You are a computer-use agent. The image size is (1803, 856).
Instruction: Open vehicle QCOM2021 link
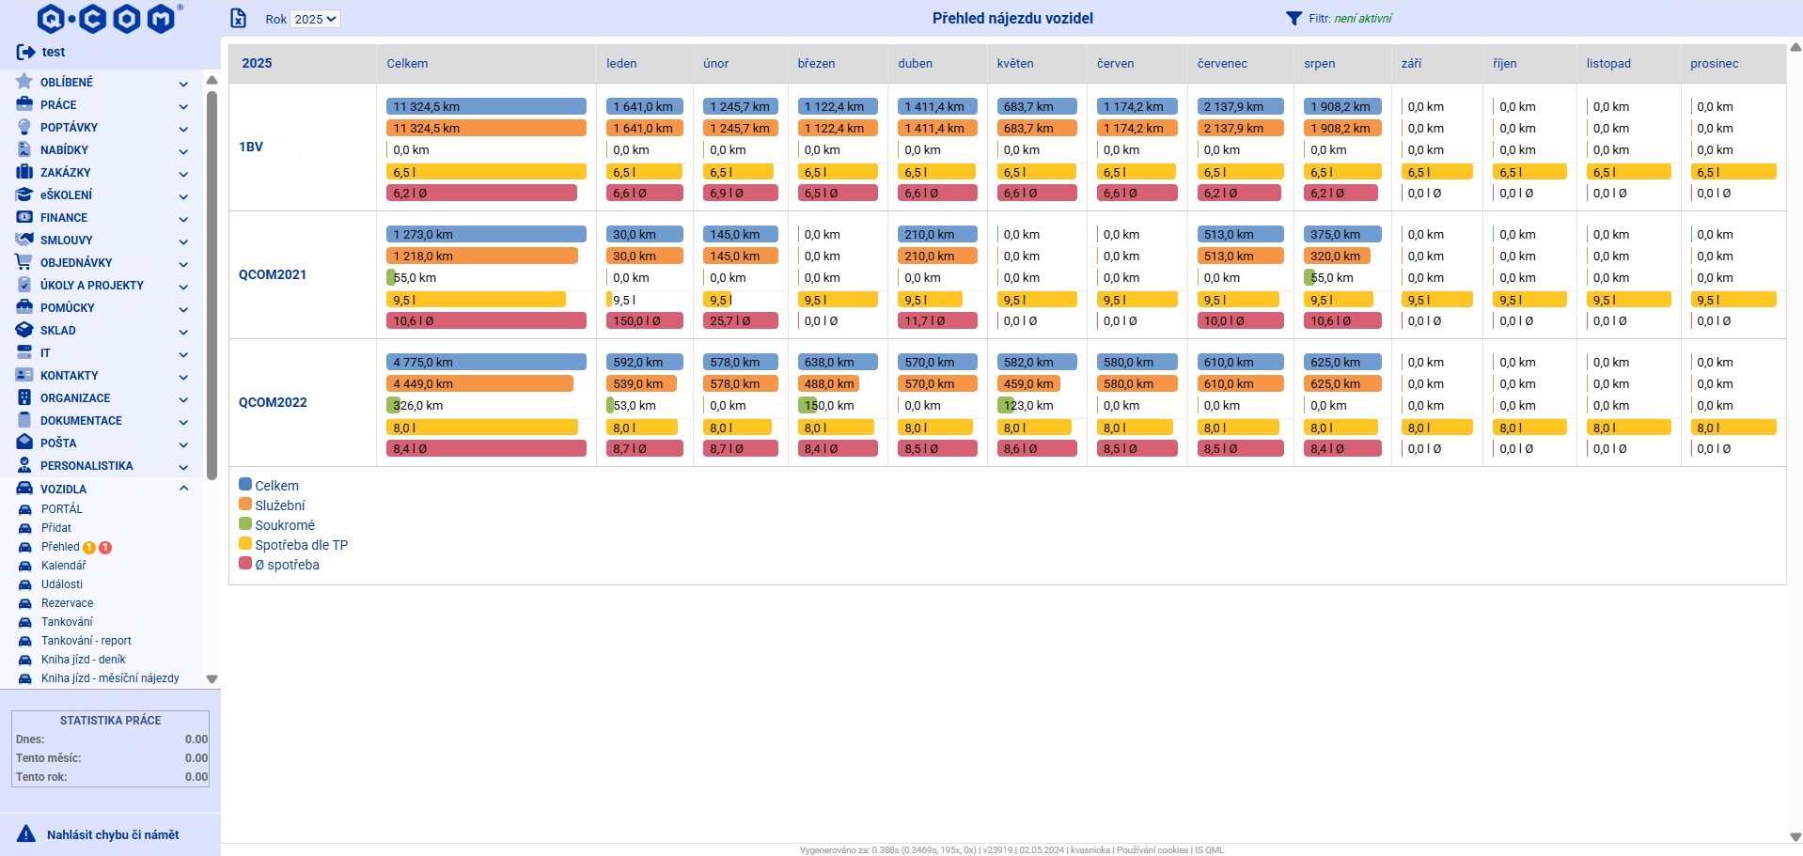(273, 274)
